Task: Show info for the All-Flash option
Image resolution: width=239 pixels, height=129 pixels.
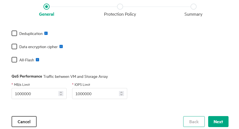Action: 37,60
